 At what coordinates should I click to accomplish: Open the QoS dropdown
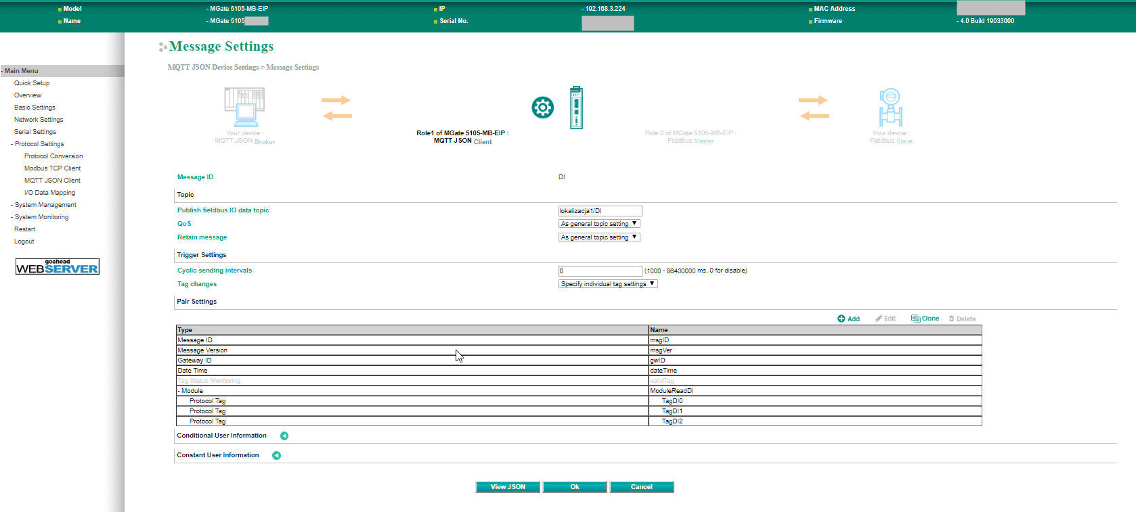(x=599, y=224)
